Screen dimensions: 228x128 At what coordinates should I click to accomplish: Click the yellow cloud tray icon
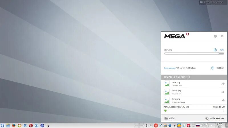179,125
